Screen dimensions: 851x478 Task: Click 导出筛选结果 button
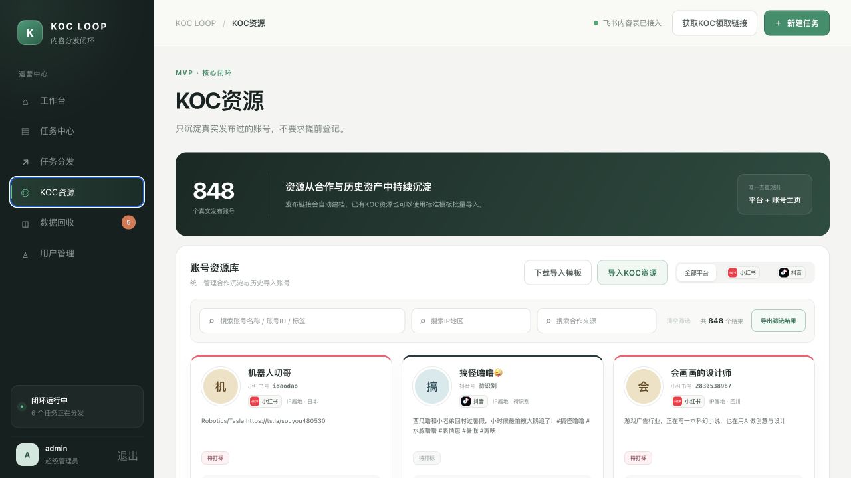click(x=779, y=321)
